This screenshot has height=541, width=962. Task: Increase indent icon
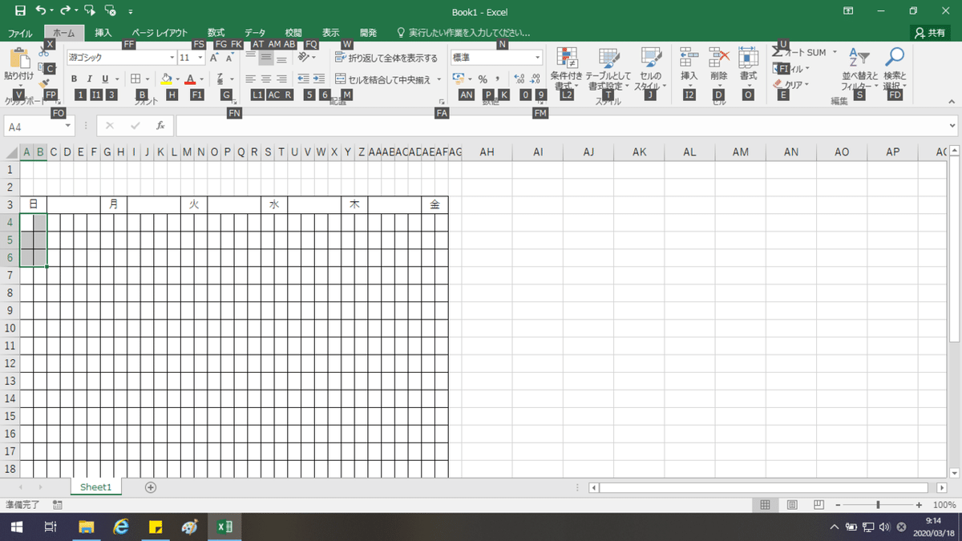318,79
